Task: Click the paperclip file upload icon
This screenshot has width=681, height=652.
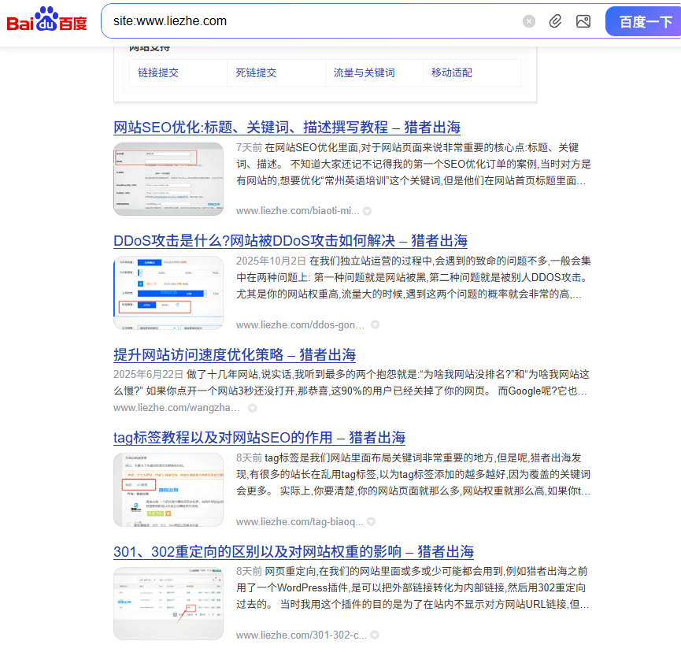Action: (x=556, y=21)
